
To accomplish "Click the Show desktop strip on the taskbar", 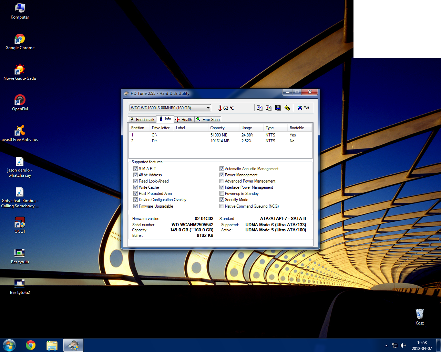I will [x=439, y=345].
